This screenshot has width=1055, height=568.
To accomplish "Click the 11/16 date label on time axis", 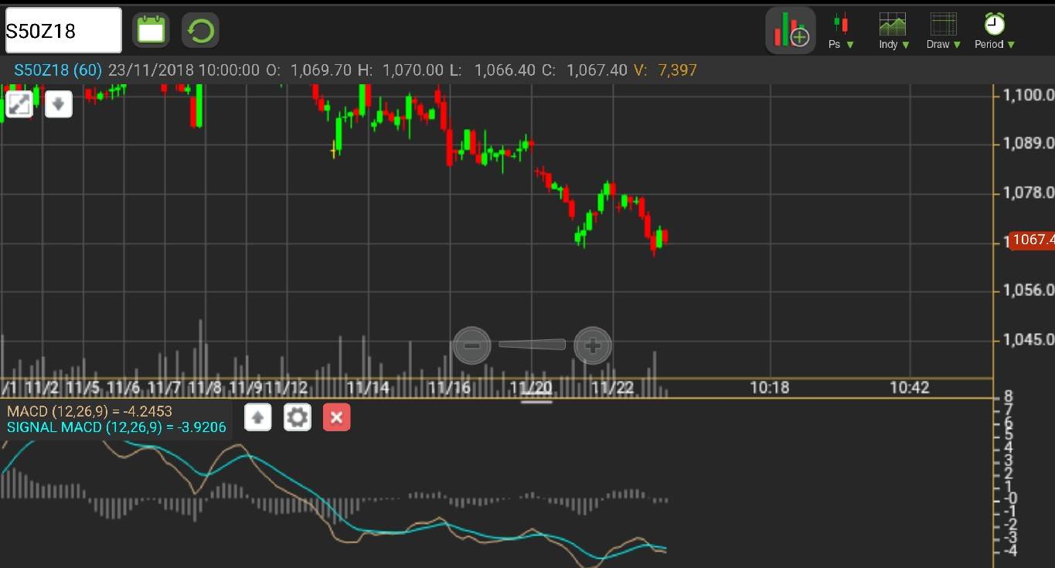I will pos(450,387).
